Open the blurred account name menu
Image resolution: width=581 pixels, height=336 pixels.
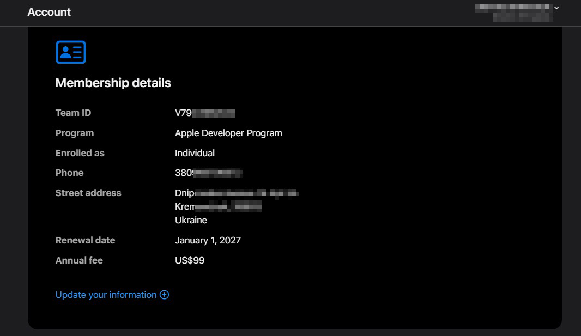513,12
